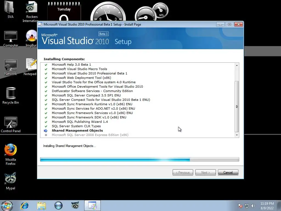Screen dimensions: 281x211
Task: Select Microsoft Sync Services for ADO.NET v2.0
Action: (93, 109)
